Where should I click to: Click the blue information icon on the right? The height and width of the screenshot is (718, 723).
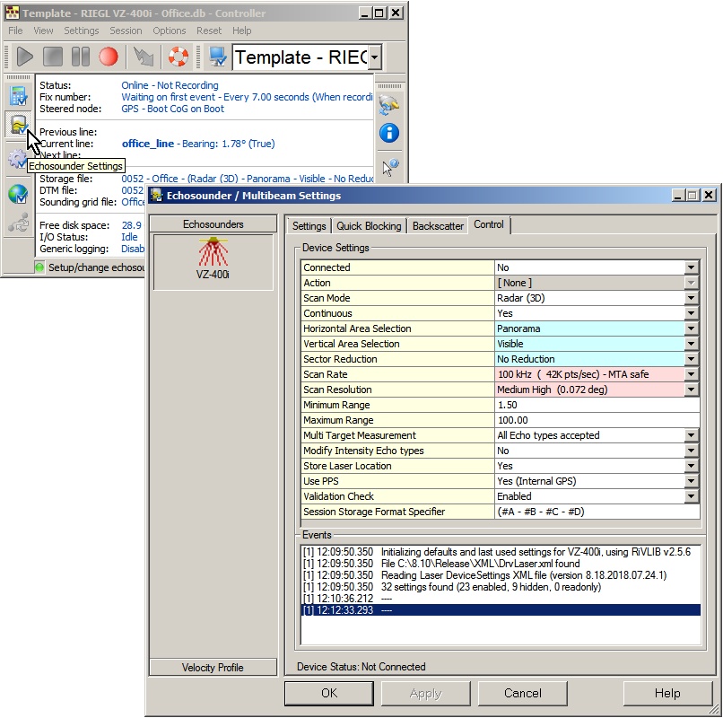tap(388, 134)
